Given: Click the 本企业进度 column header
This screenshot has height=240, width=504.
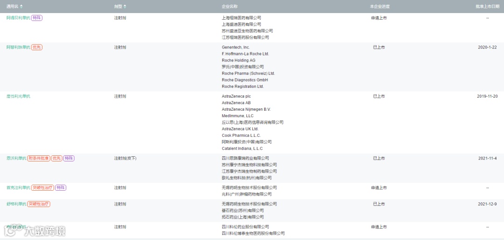Looking at the screenshot, I should [379, 7].
